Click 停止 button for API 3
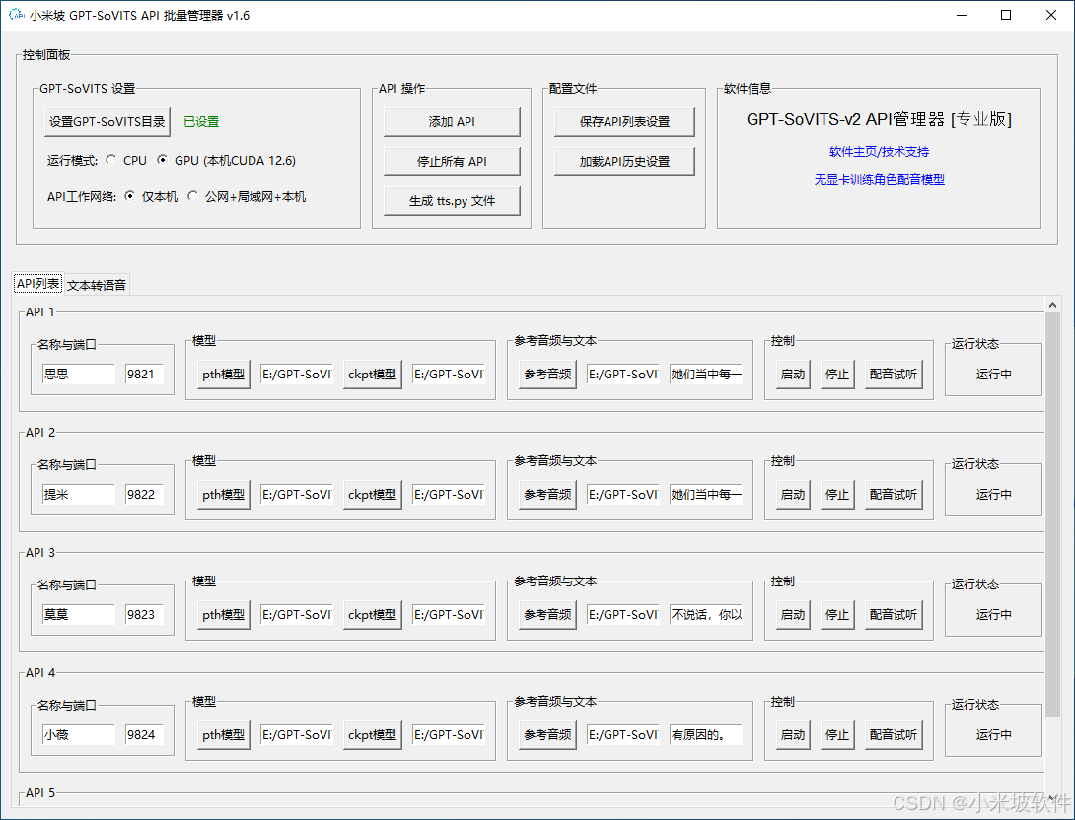 837,614
